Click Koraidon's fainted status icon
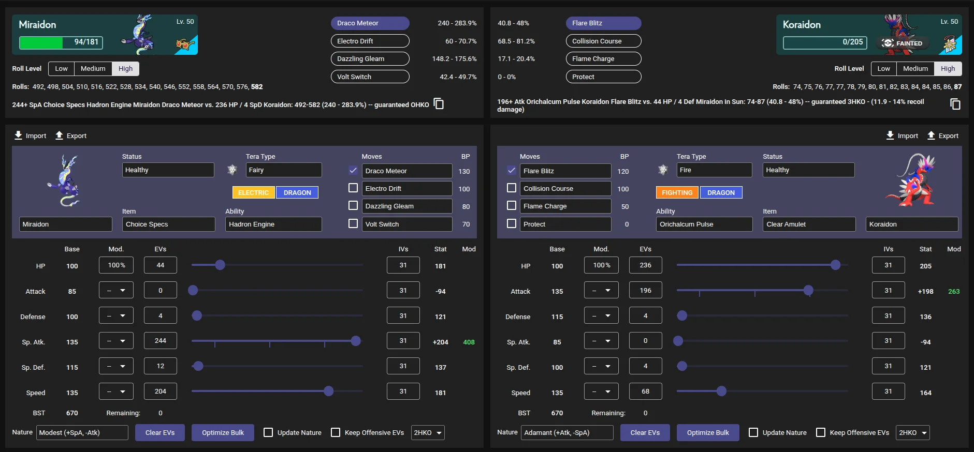This screenshot has height=452, width=974. point(888,43)
